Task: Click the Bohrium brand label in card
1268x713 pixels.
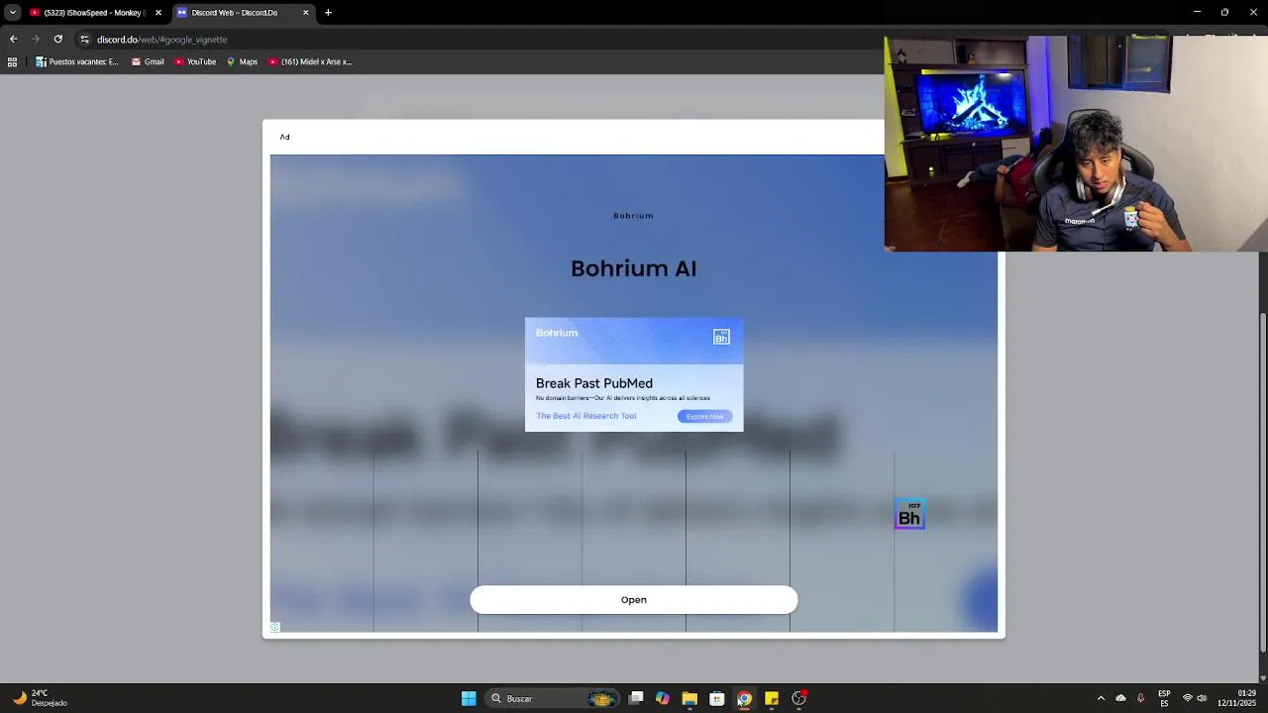Action: (557, 333)
